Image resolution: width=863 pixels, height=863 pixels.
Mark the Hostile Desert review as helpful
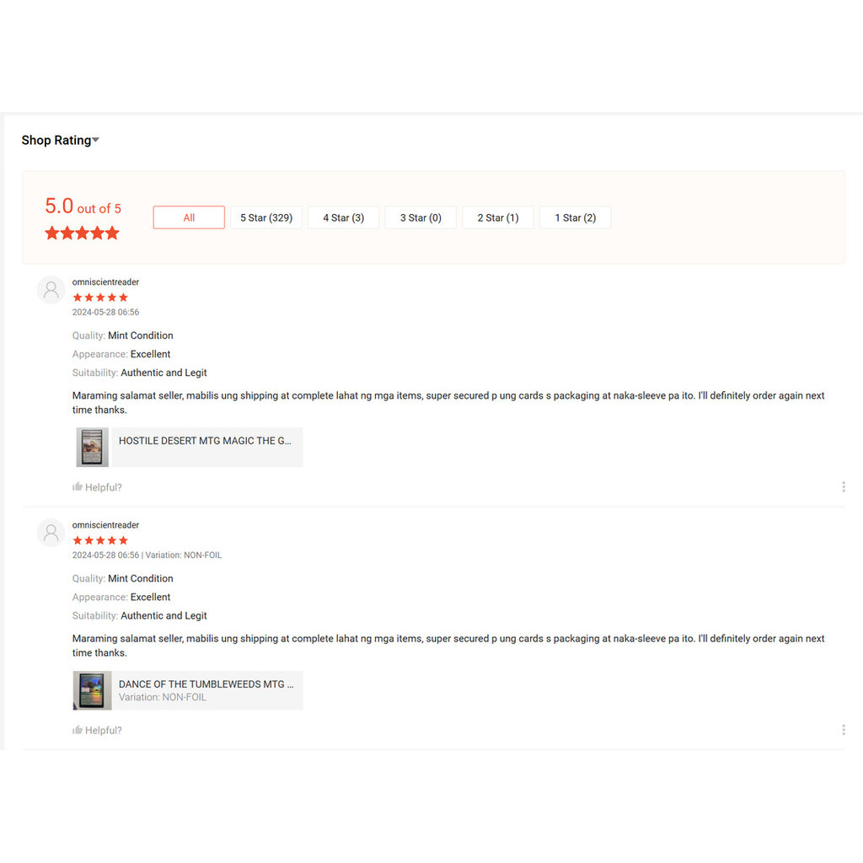(97, 487)
